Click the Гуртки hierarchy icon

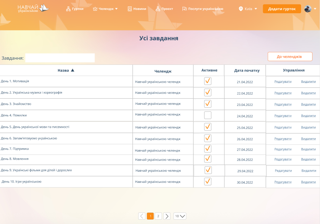[68, 9]
